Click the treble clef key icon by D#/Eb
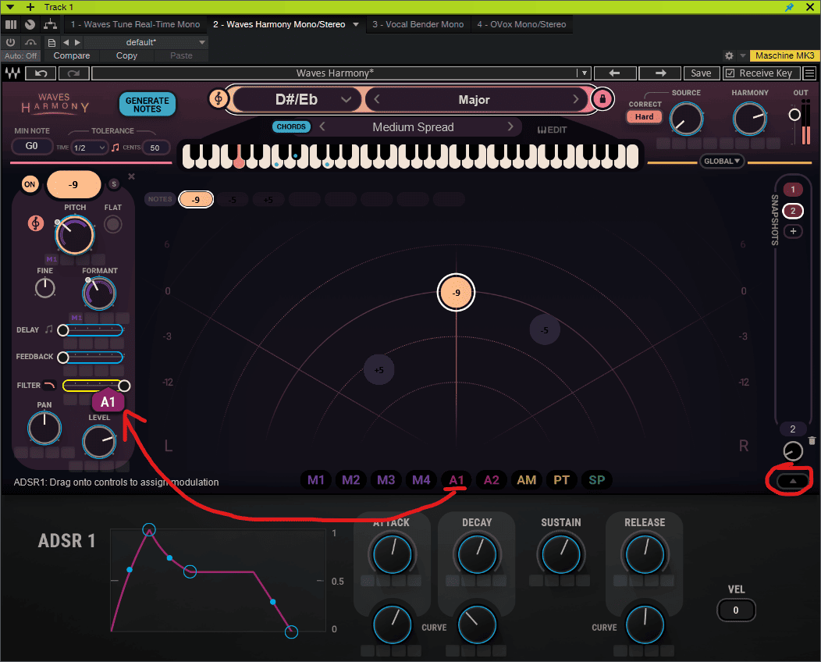821x662 pixels. [219, 98]
